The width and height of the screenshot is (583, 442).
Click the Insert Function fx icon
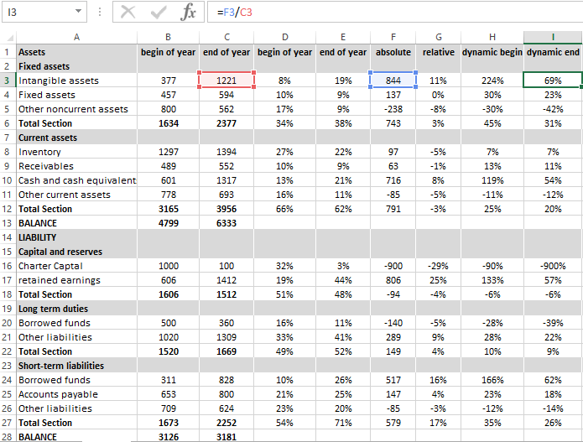coord(189,13)
